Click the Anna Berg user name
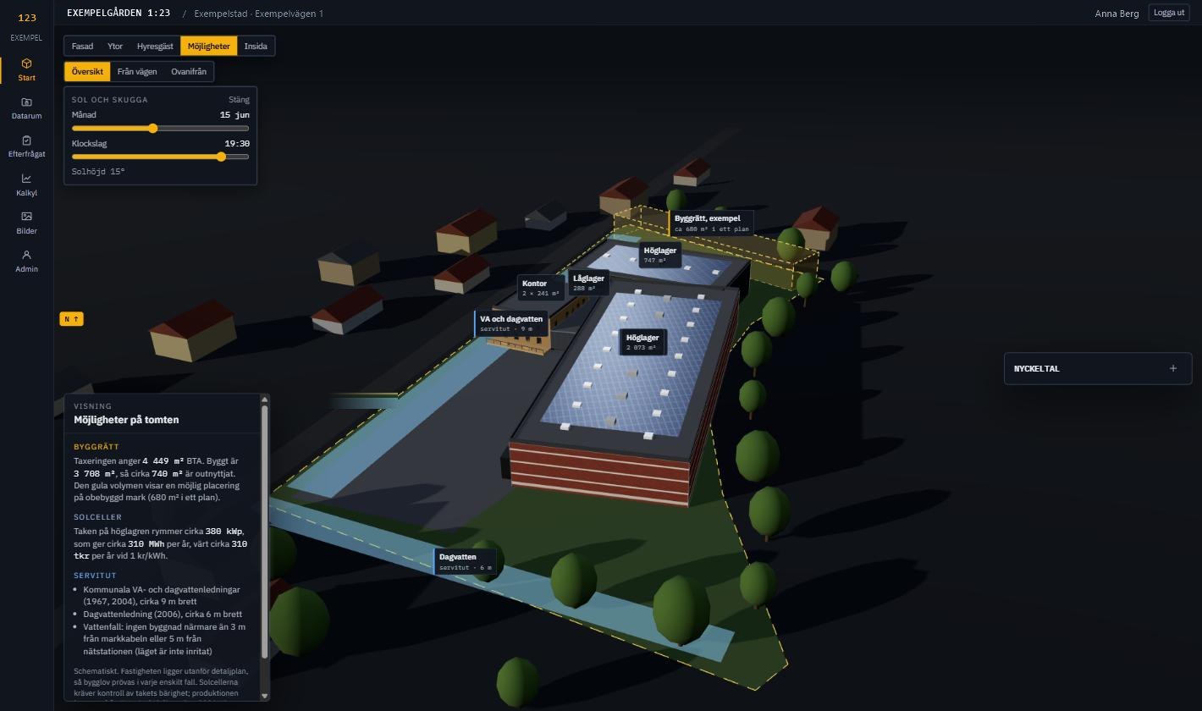Image resolution: width=1202 pixels, height=711 pixels. [1117, 14]
